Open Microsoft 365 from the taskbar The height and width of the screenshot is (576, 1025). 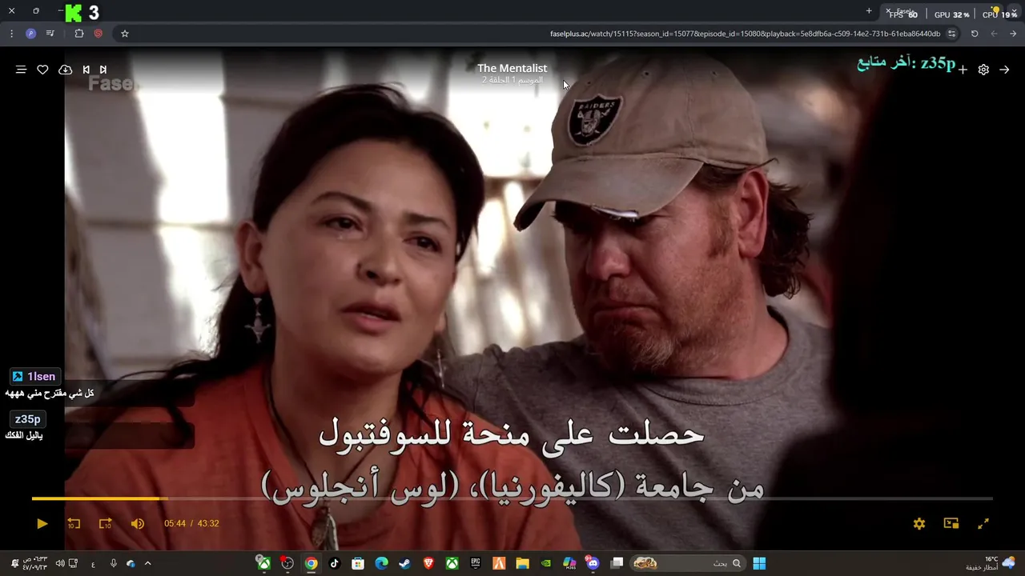[x=569, y=563]
